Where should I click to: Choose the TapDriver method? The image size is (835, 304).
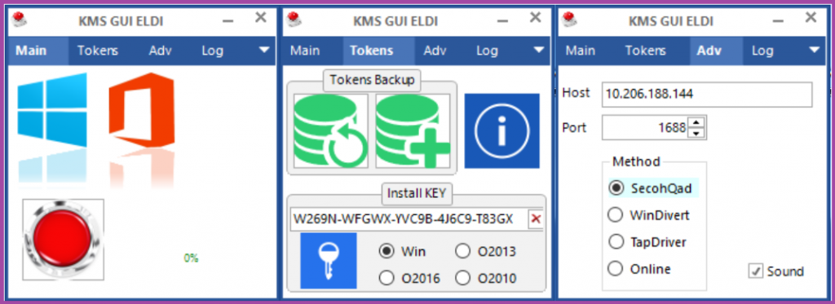click(647, 242)
